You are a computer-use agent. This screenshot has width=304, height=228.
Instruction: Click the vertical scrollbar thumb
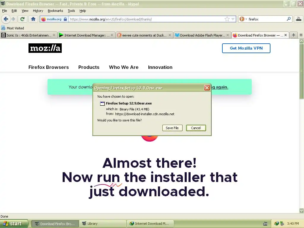click(x=302, y=71)
